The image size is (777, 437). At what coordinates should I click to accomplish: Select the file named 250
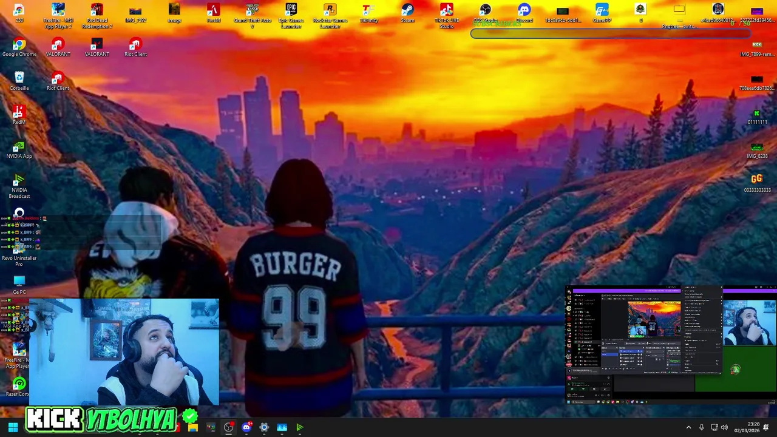(19, 13)
